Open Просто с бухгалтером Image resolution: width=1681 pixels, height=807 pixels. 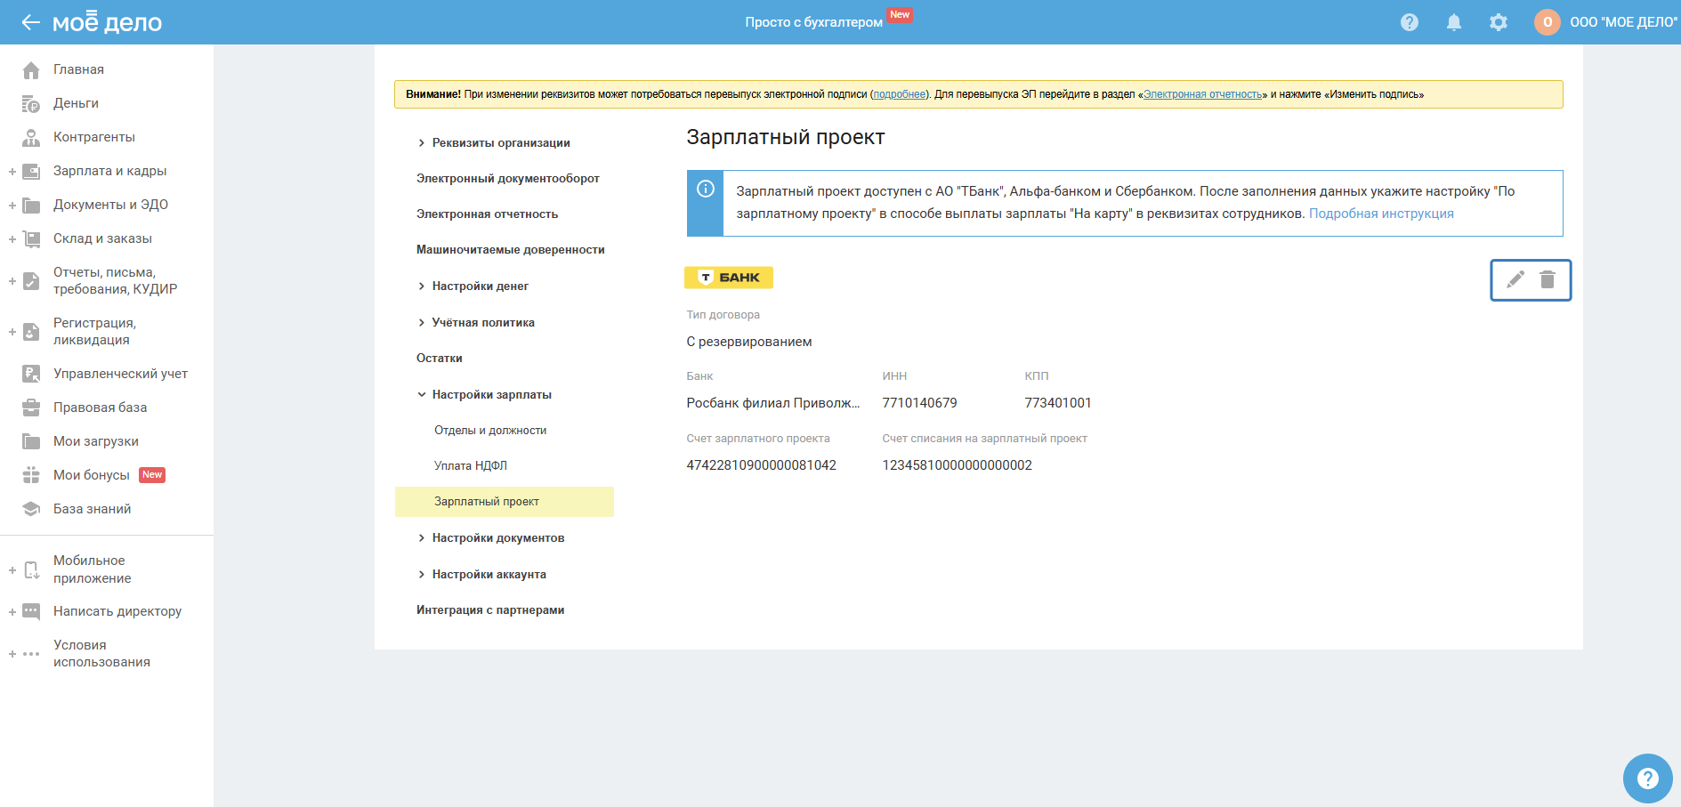tap(814, 22)
